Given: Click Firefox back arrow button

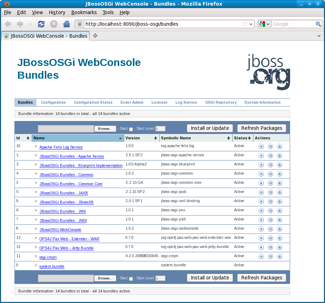Looking at the screenshot, I should pos(8,24).
